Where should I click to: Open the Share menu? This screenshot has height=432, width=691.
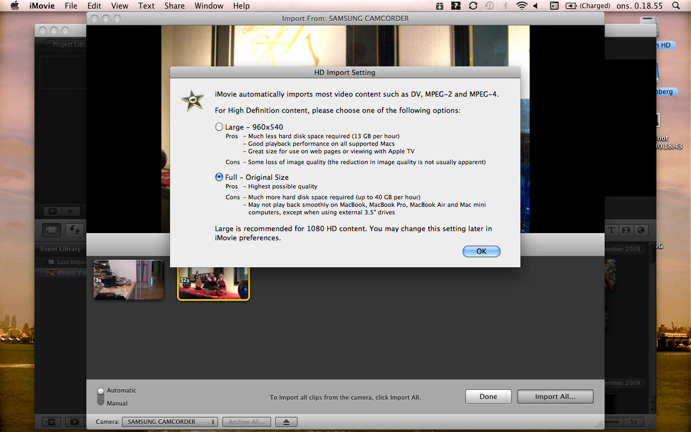(x=174, y=6)
